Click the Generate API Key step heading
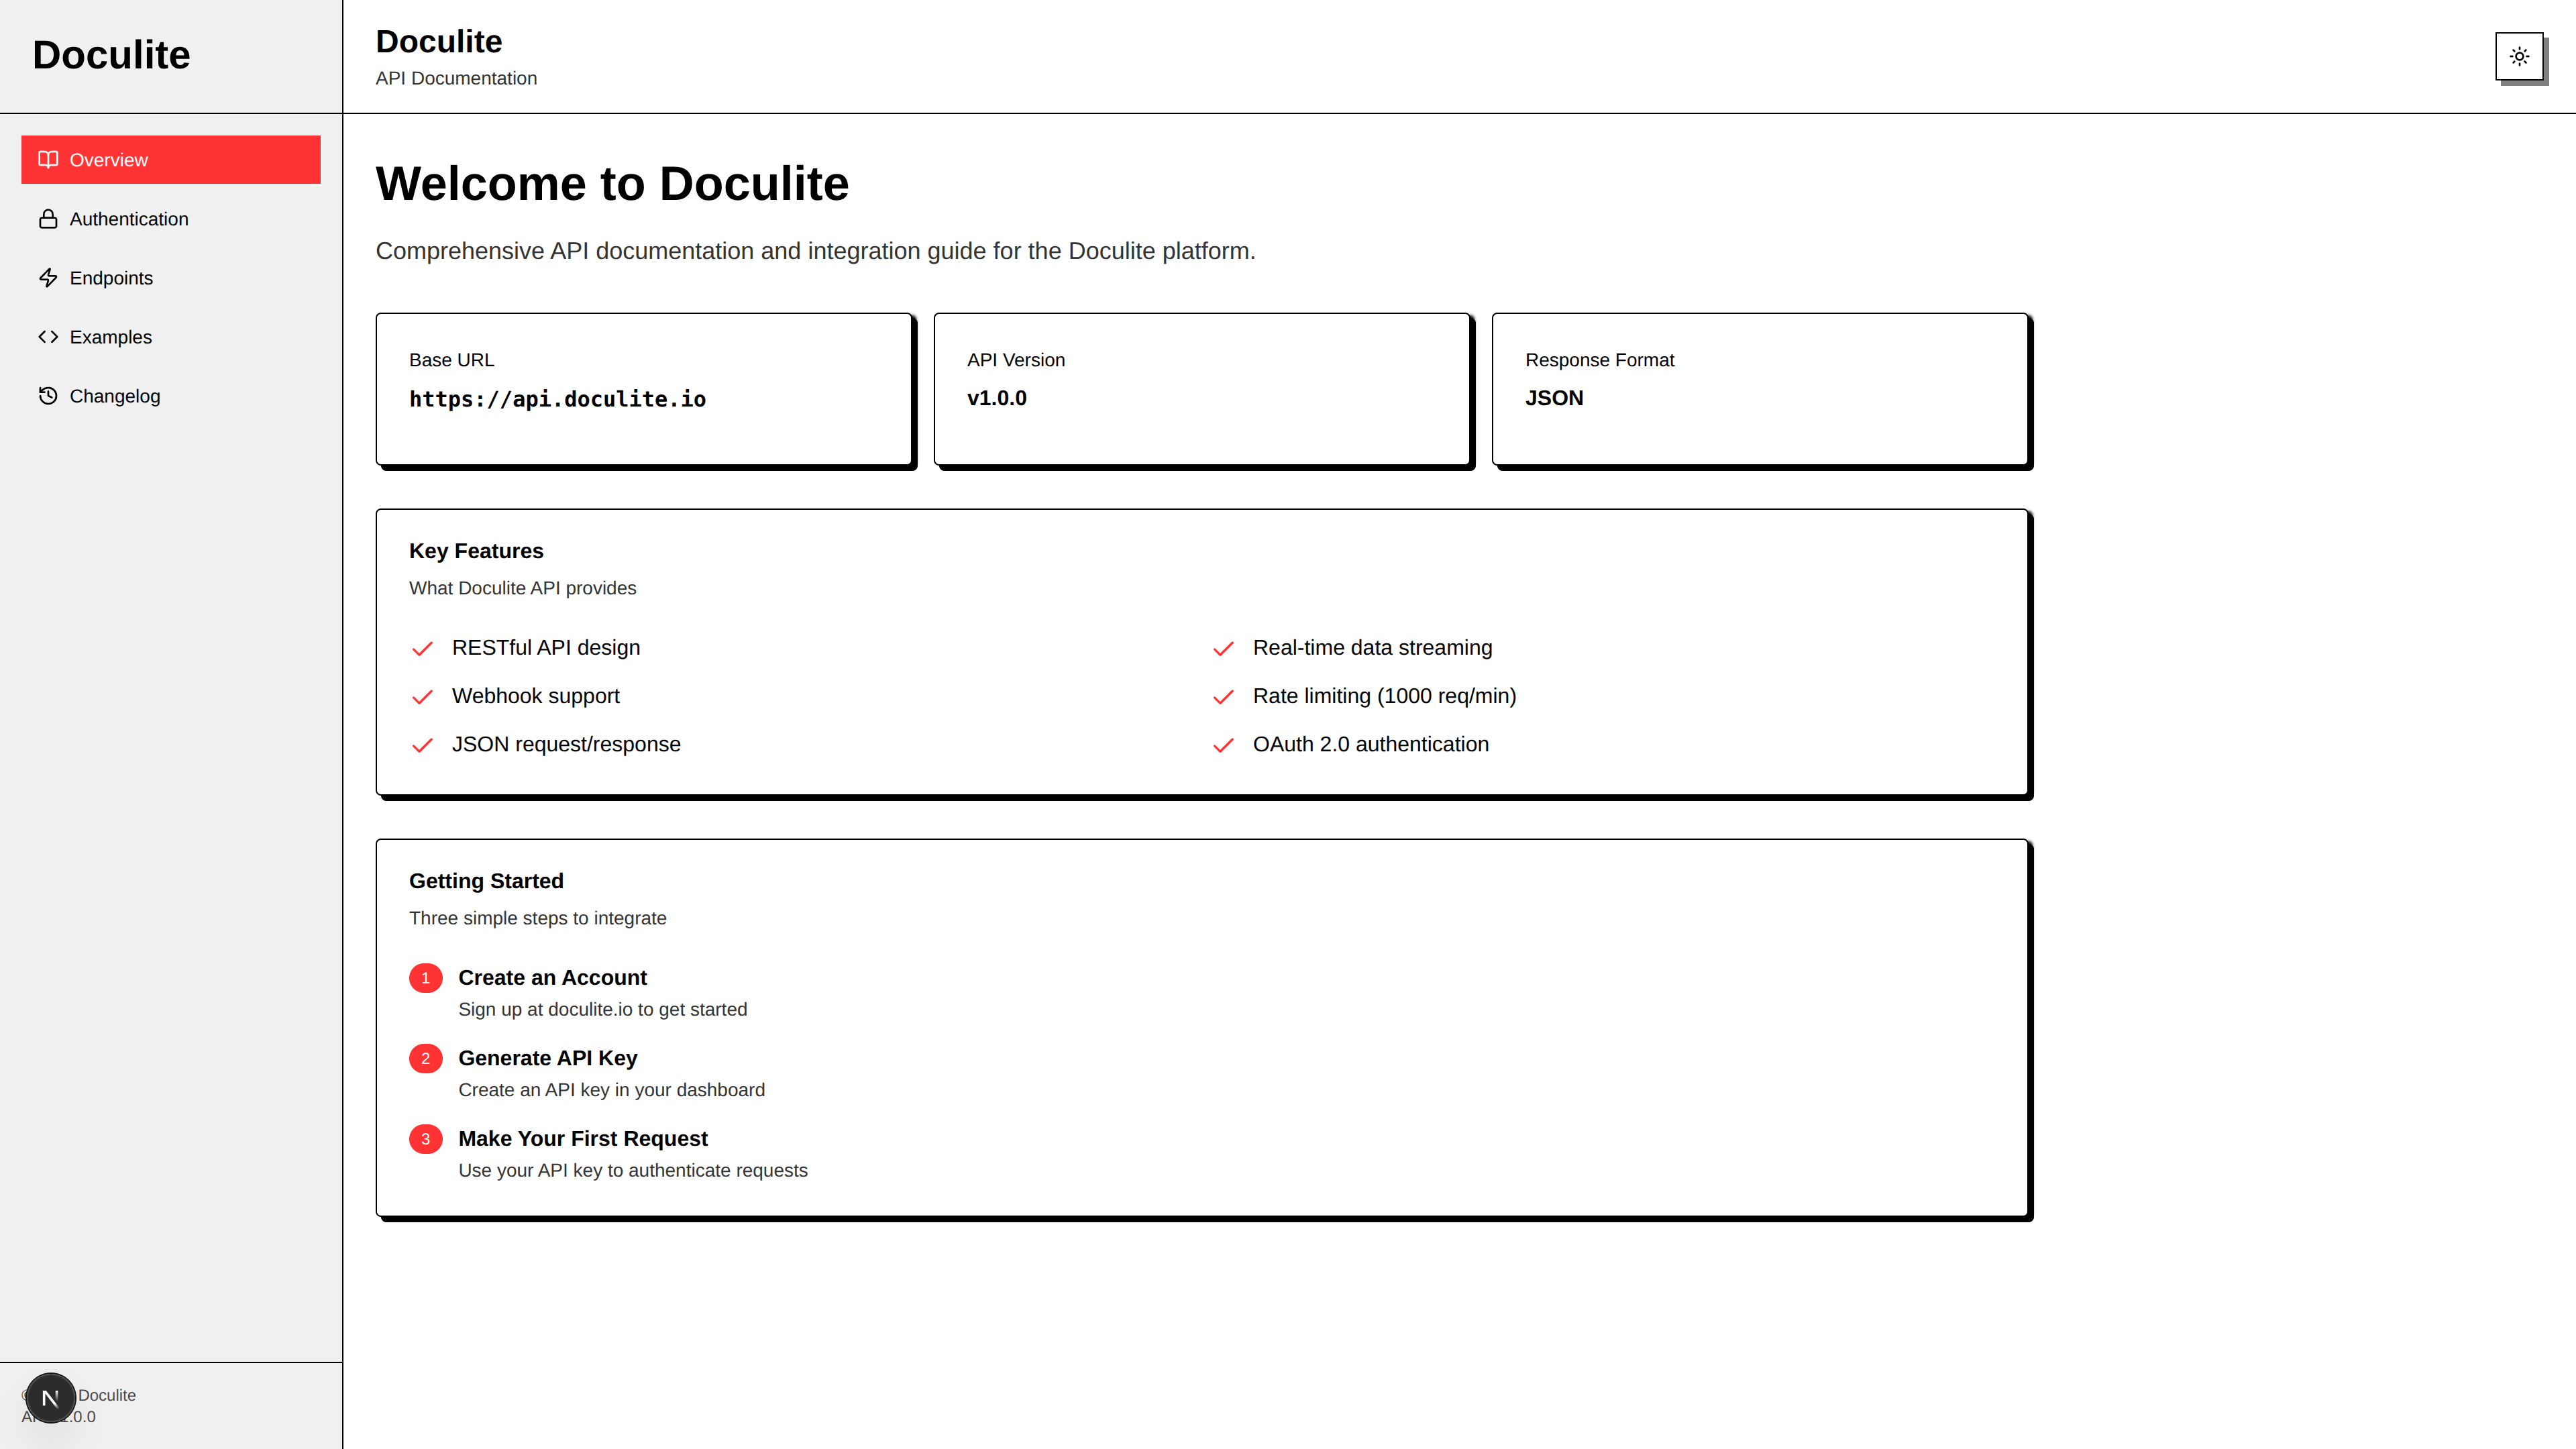The height and width of the screenshot is (1449, 2576). (x=547, y=1058)
